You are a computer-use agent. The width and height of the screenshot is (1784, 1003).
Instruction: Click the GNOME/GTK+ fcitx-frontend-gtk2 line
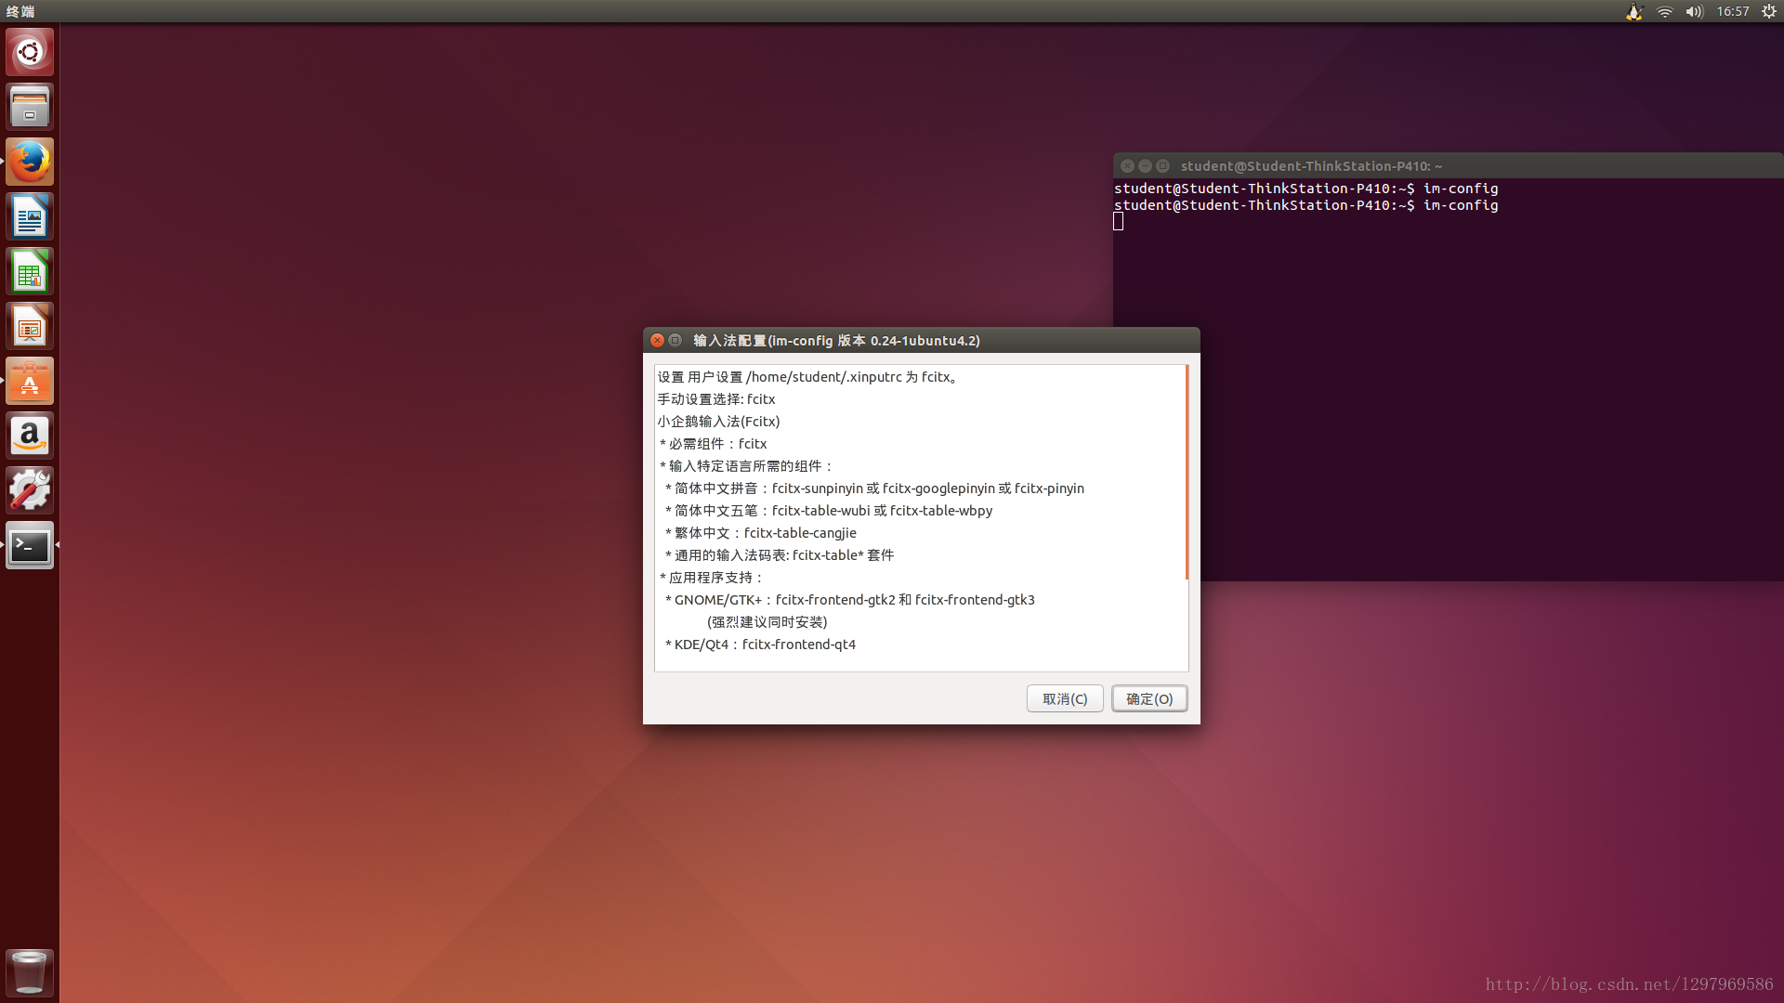click(x=850, y=600)
